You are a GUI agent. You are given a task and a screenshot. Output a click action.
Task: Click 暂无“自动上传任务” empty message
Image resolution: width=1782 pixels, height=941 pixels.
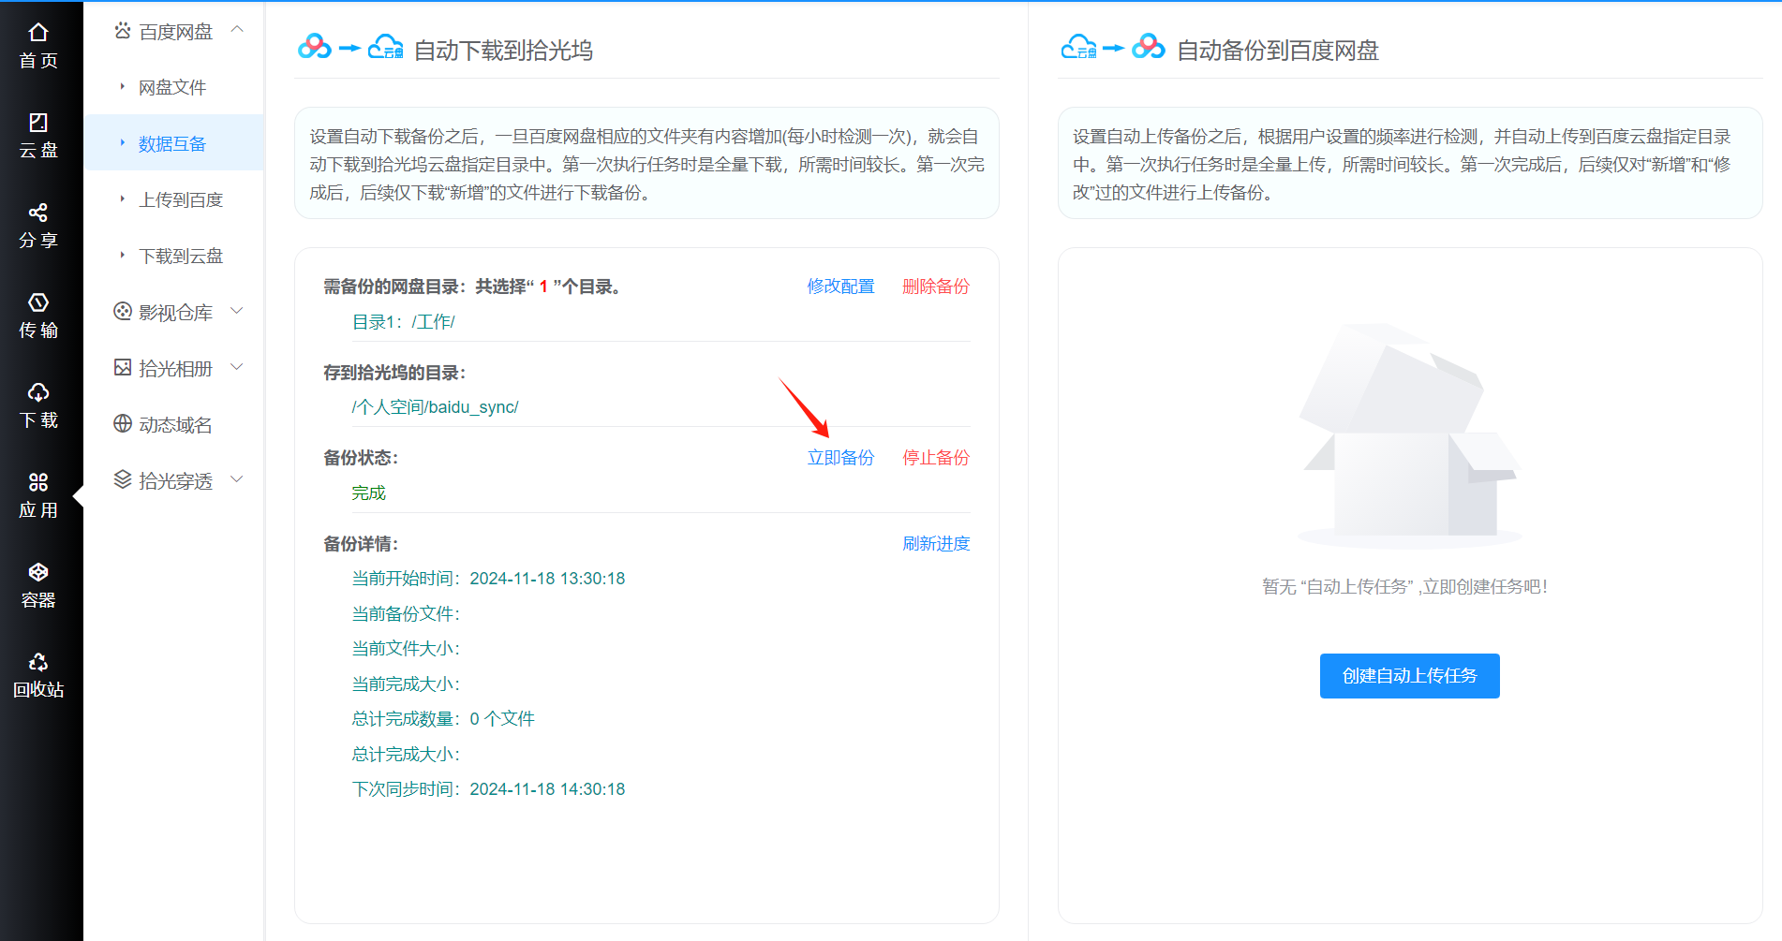click(x=1404, y=587)
